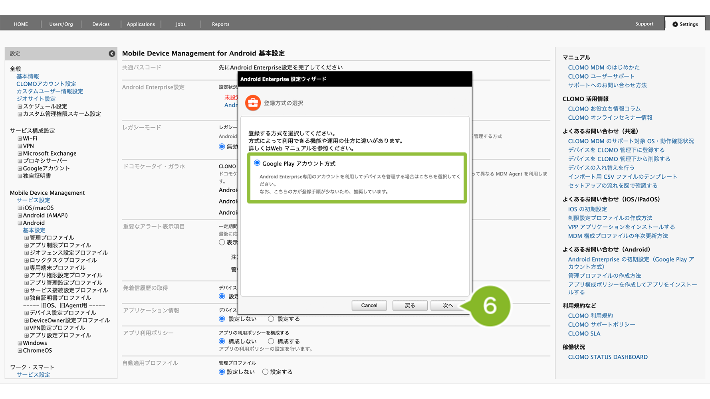Expand ロックタスクプロファイル node
This screenshot has height=399, width=710.
[26, 260]
